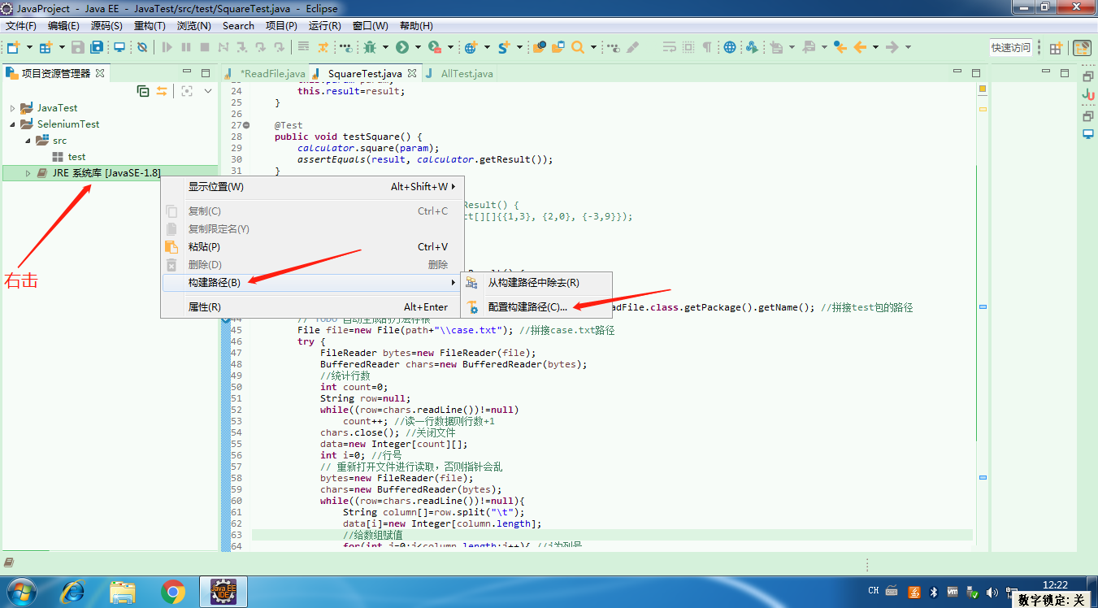
Task: Click the Forward navigation gray arrow
Action: point(892,47)
